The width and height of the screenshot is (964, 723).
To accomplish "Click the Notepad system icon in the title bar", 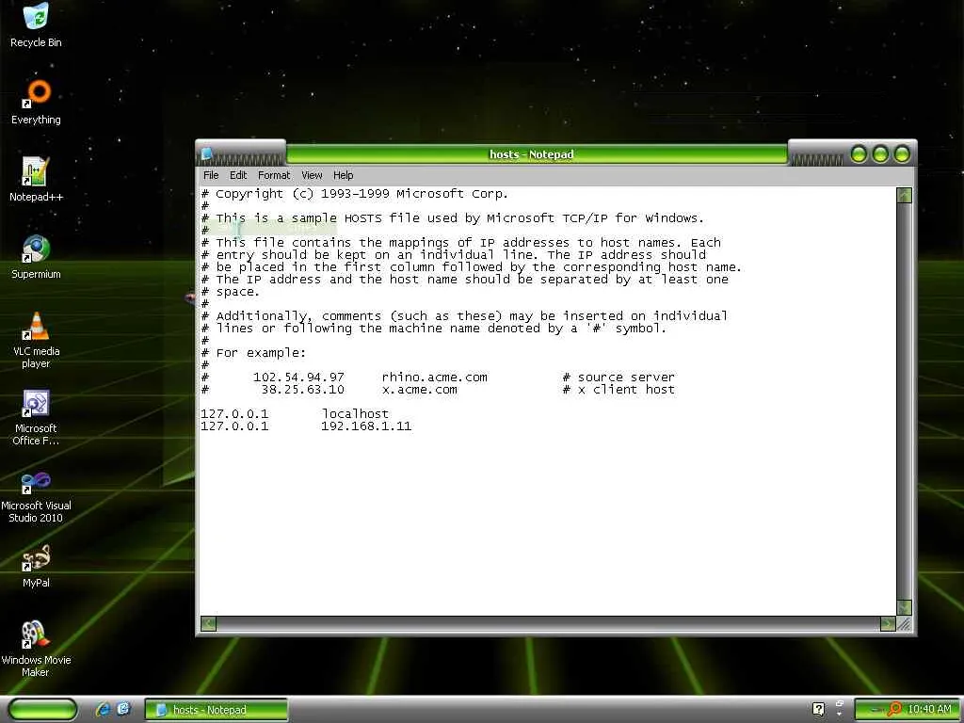I will (x=207, y=153).
